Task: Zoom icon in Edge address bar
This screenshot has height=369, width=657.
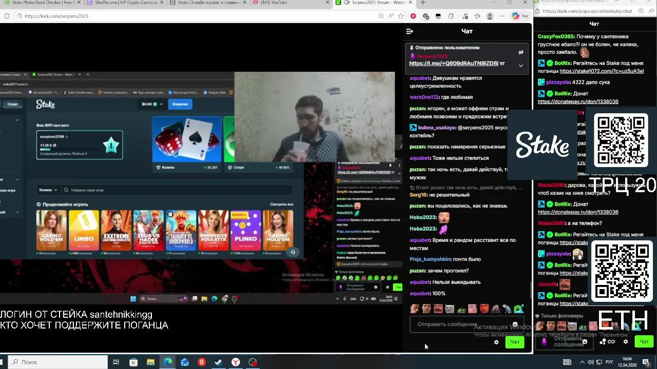Action: [381, 16]
